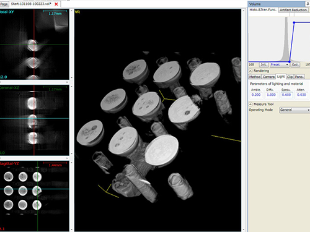Click right arrow of Axial-XY horizontal scrollbar
The image size is (310, 232).
click(67, 82)
